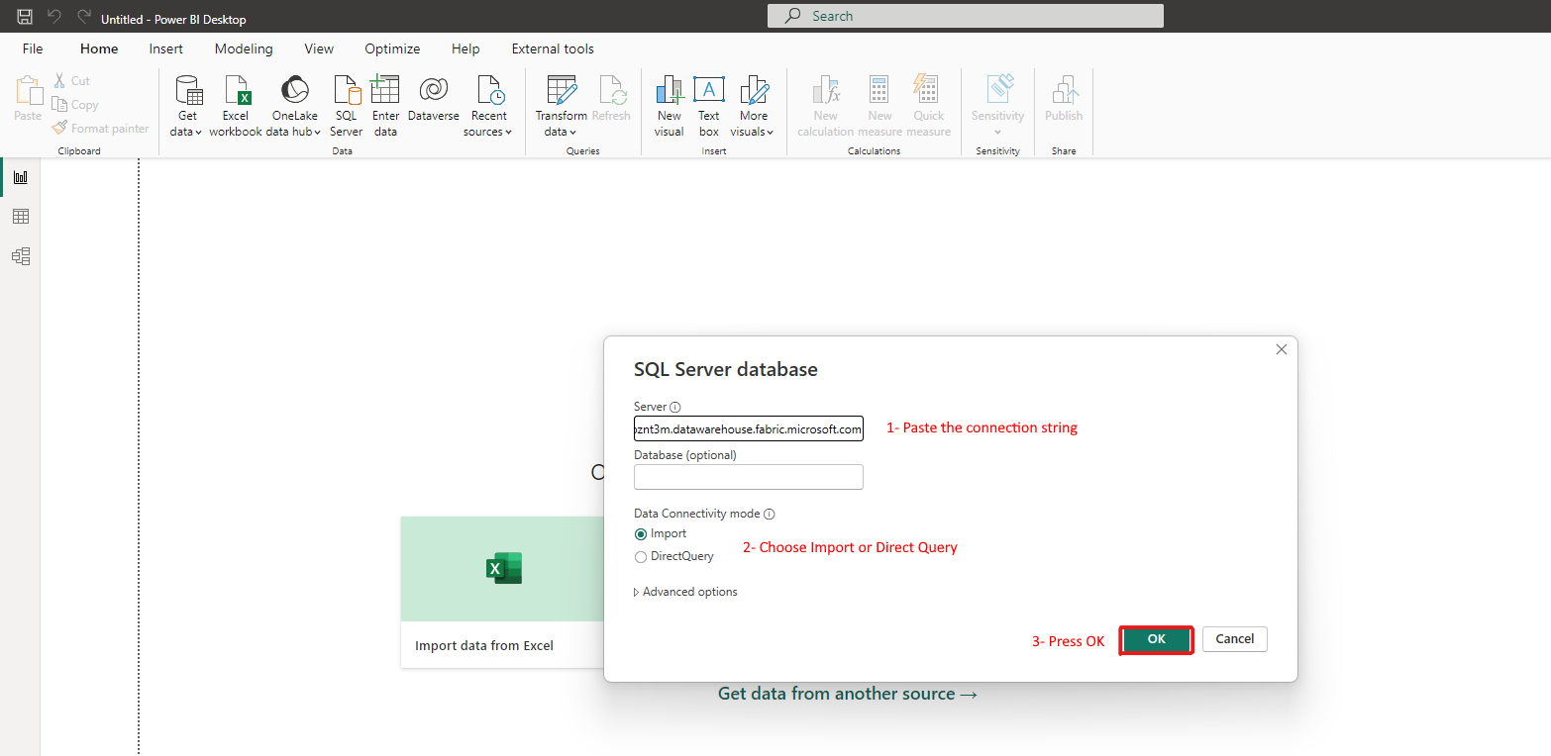Screen dimensions: 1551x756
Task: Open the External tools tab
Action: 552,47
